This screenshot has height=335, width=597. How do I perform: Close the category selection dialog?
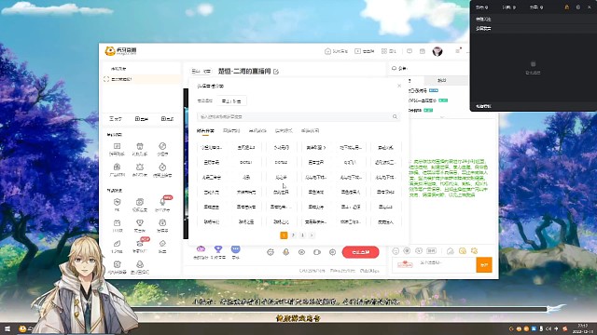click(399, 86)
